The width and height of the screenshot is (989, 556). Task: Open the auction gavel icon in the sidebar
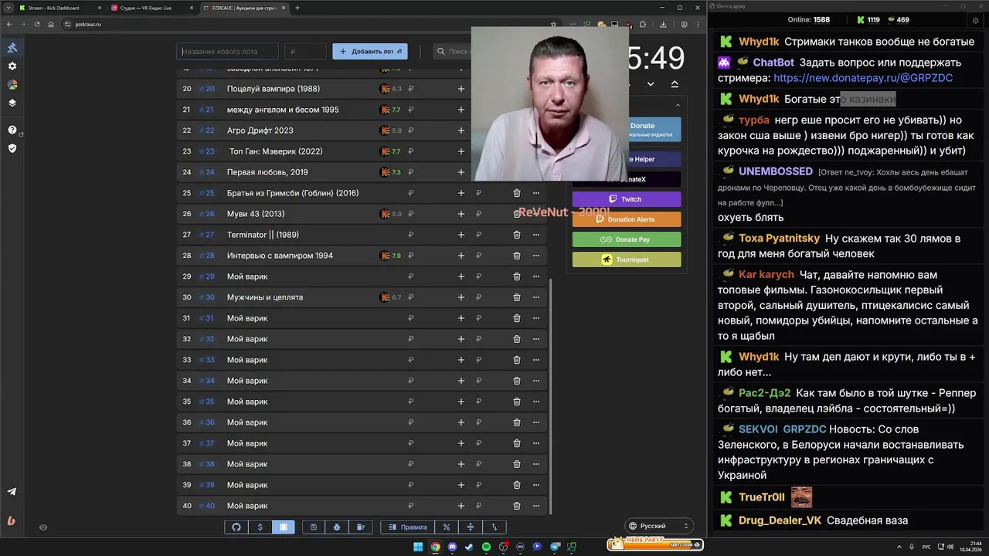(12, 48)
